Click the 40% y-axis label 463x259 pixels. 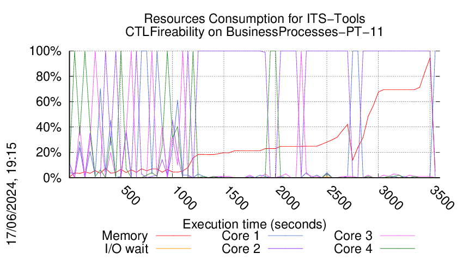pos(48,128)
